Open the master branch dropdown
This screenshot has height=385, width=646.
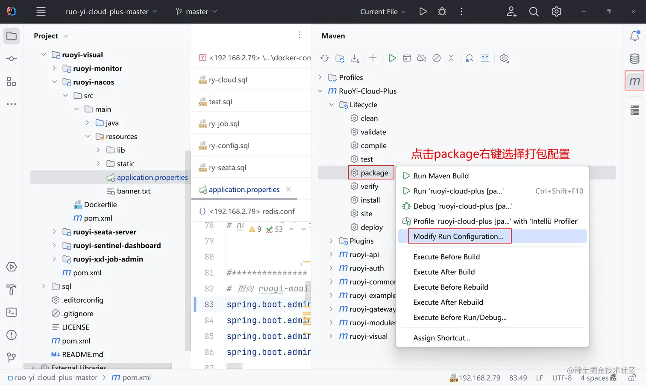197,12
